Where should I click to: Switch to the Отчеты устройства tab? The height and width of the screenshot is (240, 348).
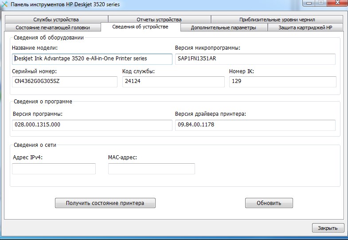coord(159,20)
